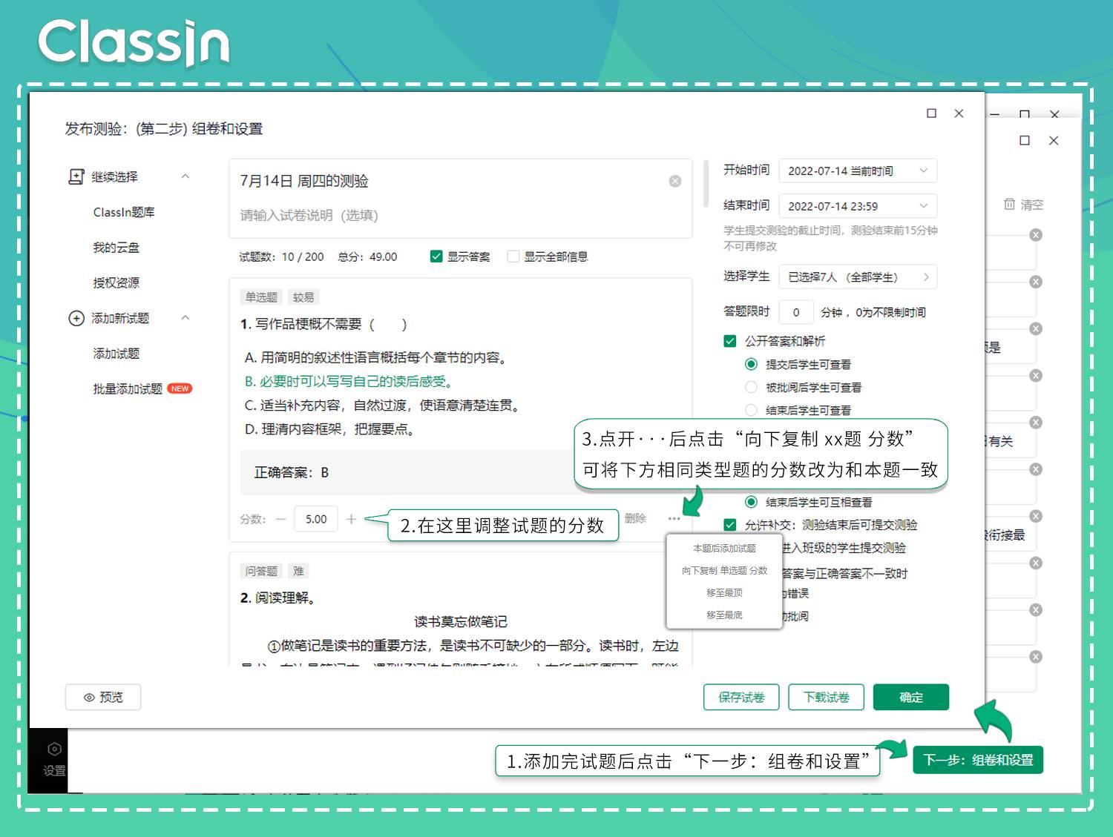Choose 本题后添加试题 from the popup menu
The width and height of the screenshot is (1113, 837).
[724, 549]
